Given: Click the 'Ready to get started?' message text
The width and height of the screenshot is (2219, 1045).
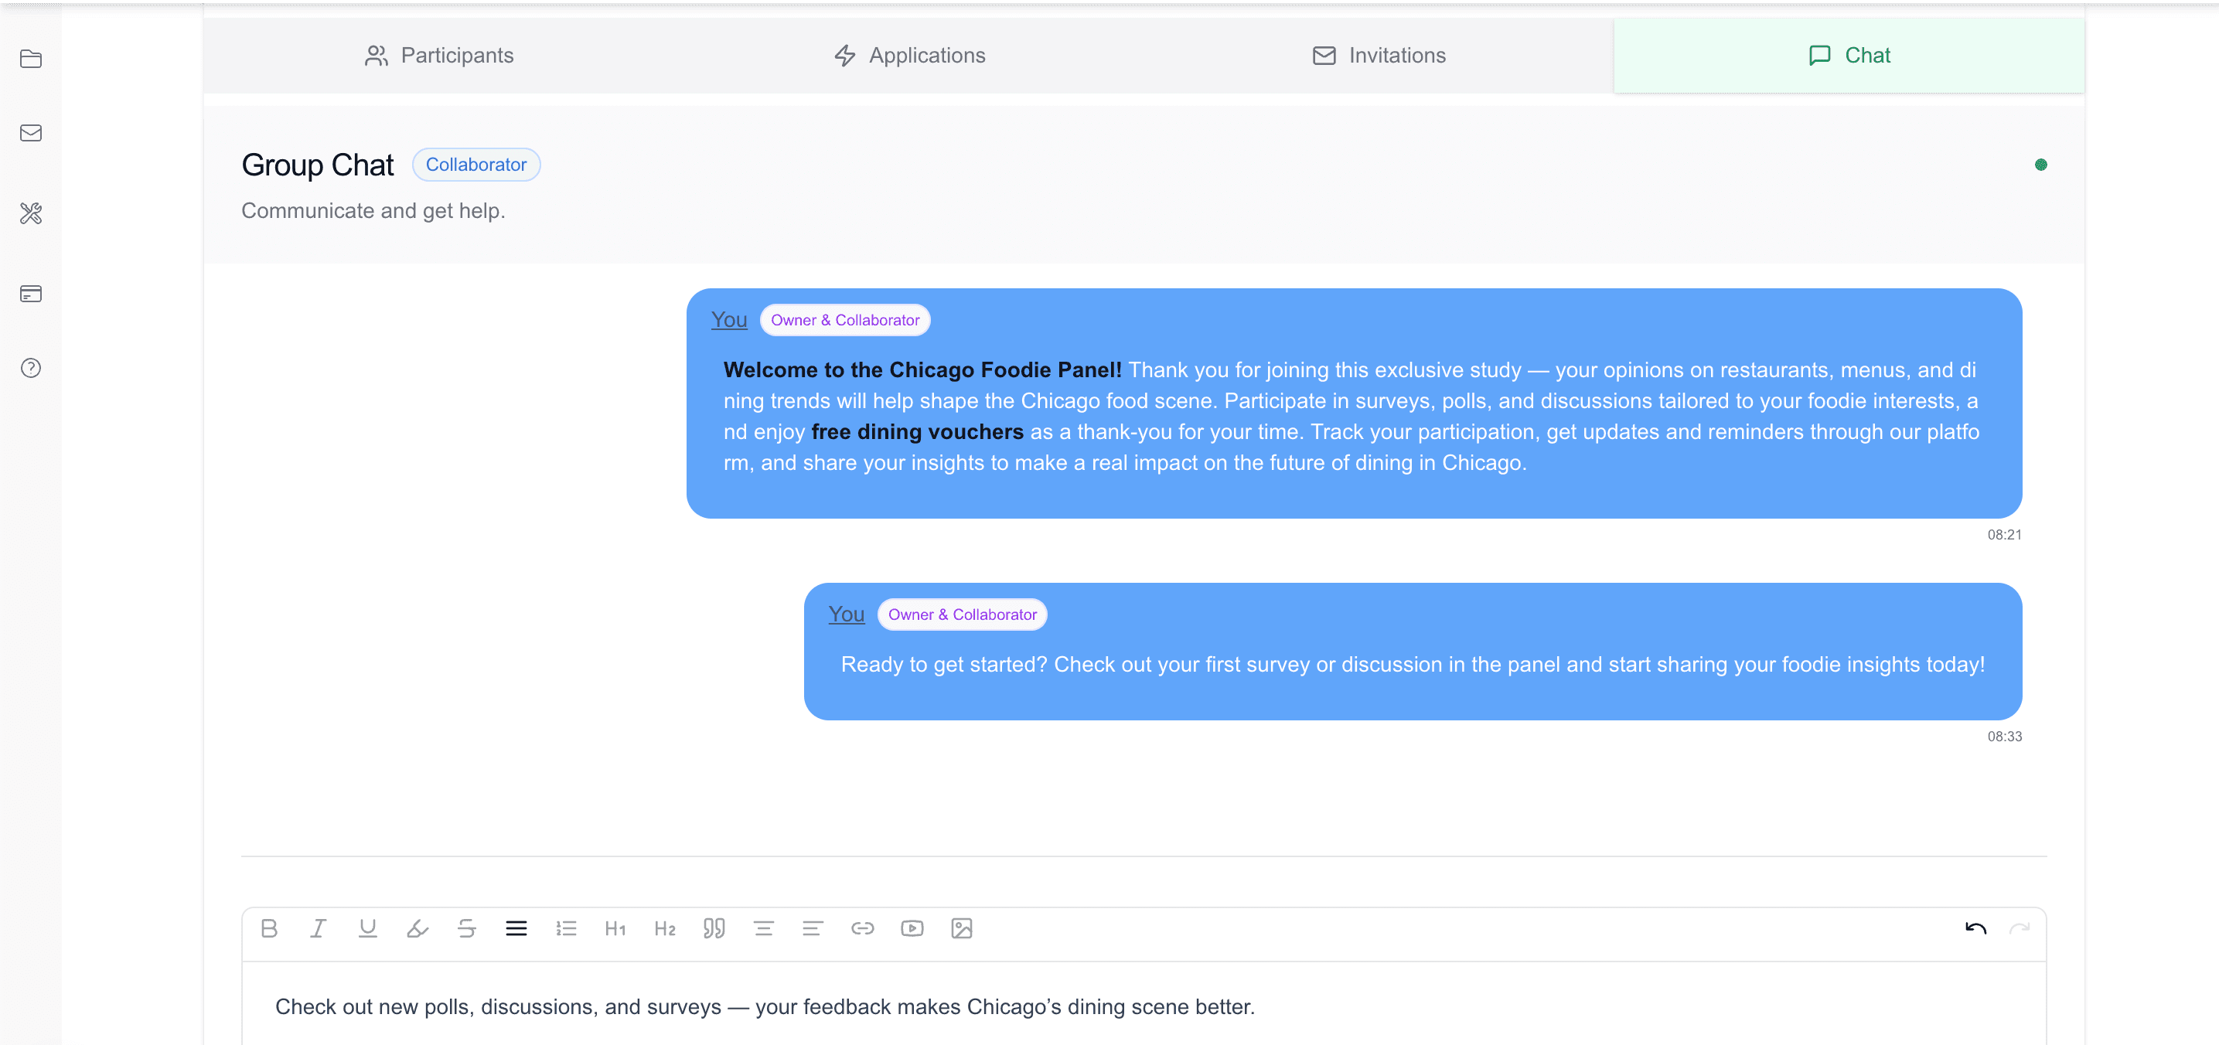Looking at the screenshot, I should click(x=1413, y=664).
